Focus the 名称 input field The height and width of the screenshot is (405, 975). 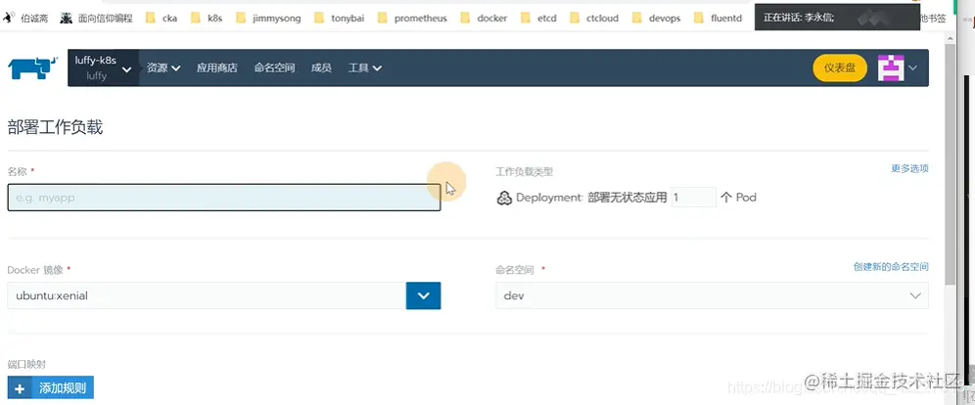tap(224, 198)
